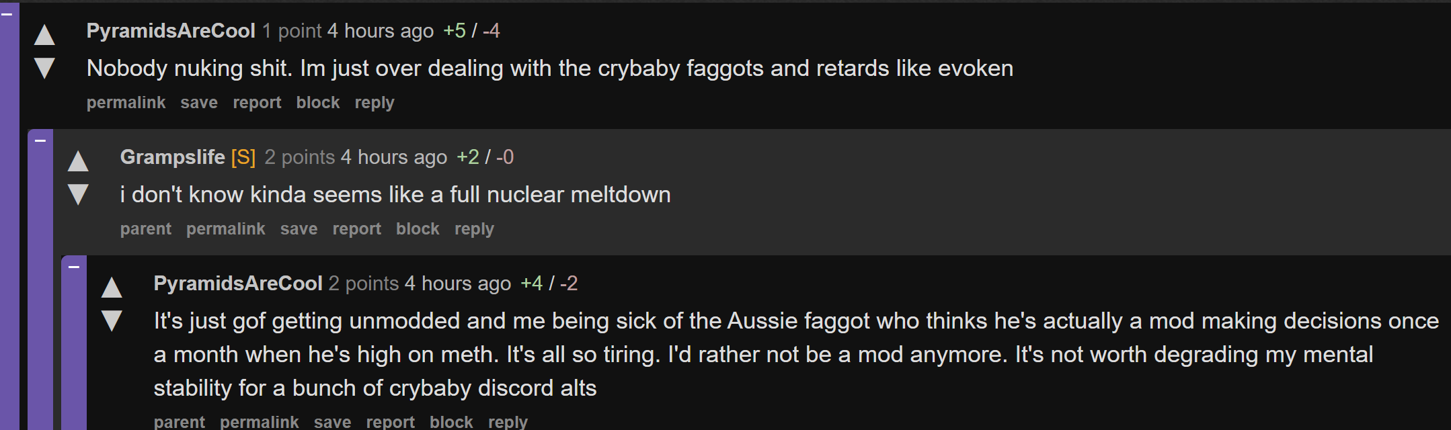This screenshot has height=430, width=1451.
Task: Upvote Grampslife's nuclear meltdown comment
Action: click(x=78, y=161)
